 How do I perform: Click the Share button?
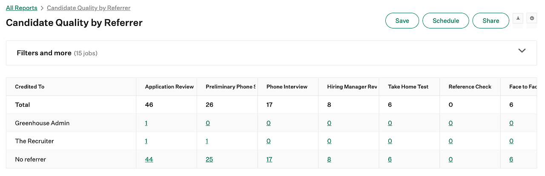click(x=491, y=21)
